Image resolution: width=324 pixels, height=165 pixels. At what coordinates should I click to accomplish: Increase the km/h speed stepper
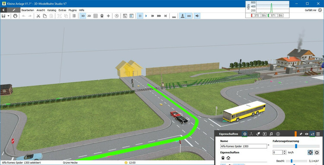coord(285,151)
